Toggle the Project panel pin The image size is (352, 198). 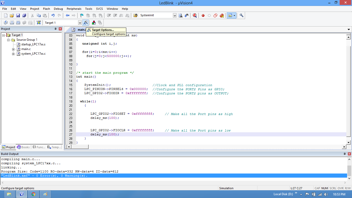coord(55,29)
